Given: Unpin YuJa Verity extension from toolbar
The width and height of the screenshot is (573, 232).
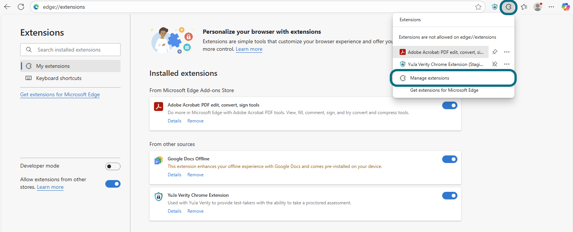Looking at the screenshot, I should coord(495,64).
